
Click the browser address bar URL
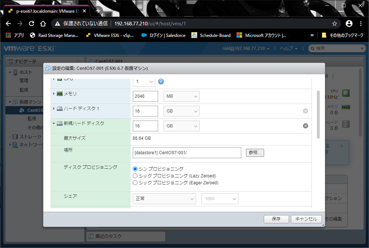click(150, 24)
